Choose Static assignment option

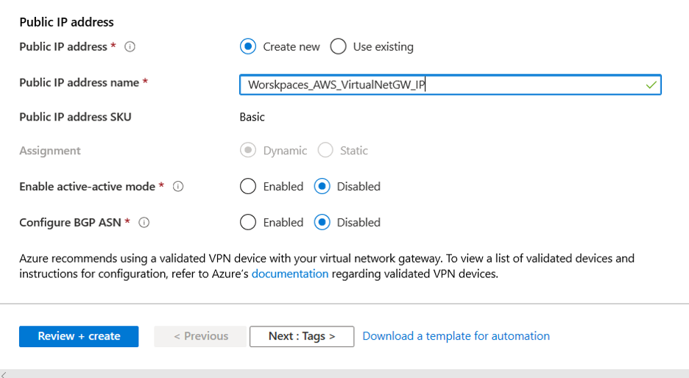325,151
